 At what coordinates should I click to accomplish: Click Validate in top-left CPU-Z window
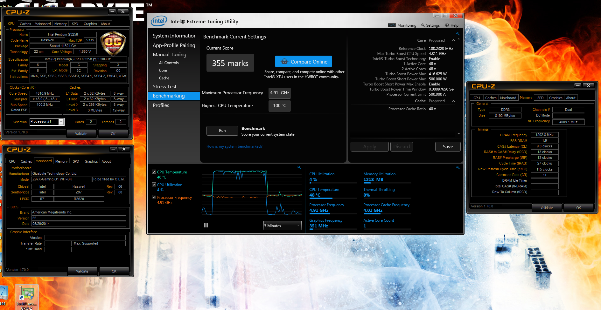coord(81,134)
